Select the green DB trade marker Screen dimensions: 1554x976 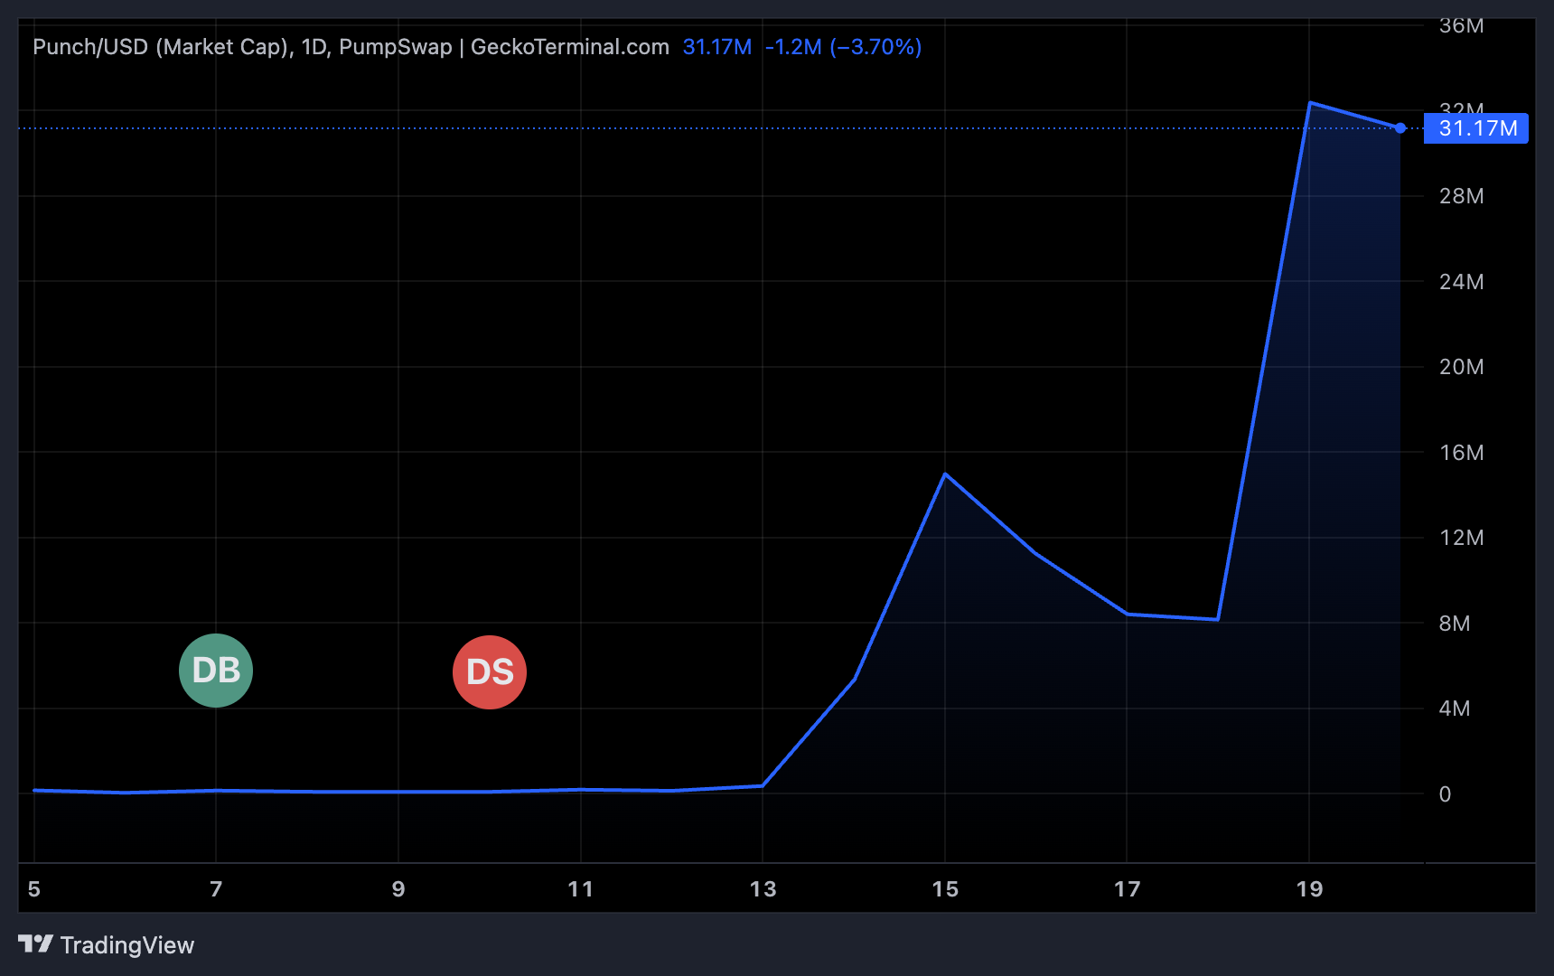pyautogui.click(x=215, y=671)
